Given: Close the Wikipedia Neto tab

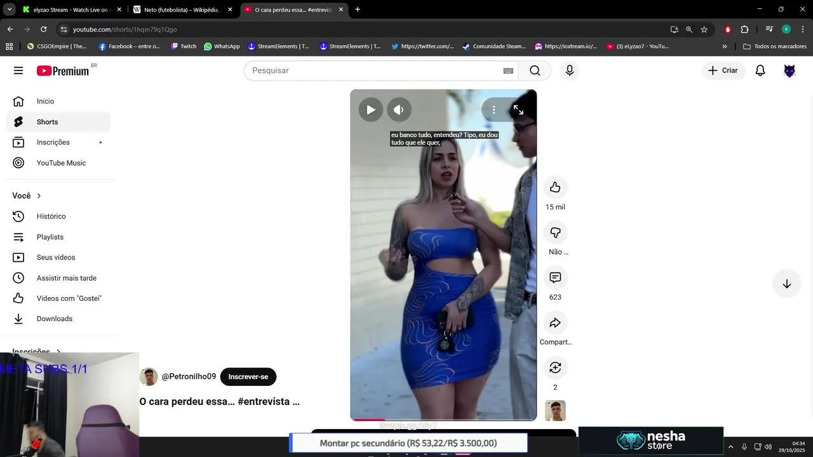Looking at the screenshot, I should click(230, 10).
